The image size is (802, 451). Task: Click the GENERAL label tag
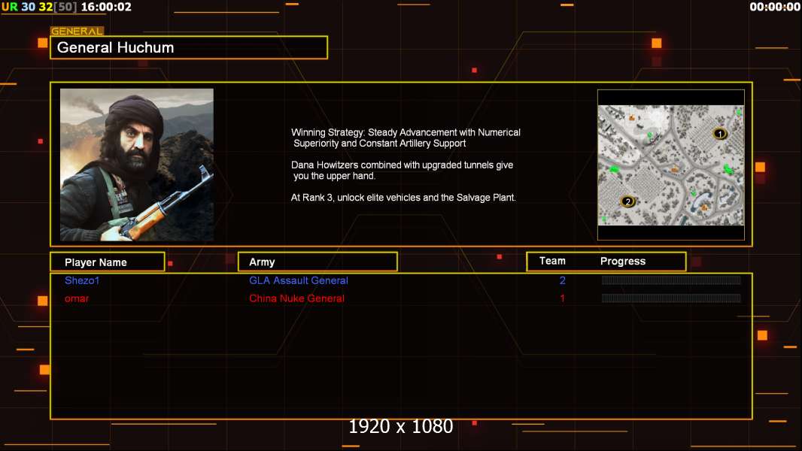(77, 31)
